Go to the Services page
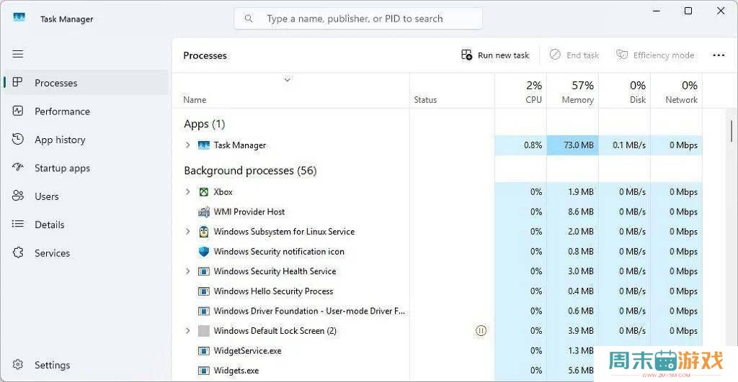Viewport: 738px width, 382px height. tap(52, 253)
